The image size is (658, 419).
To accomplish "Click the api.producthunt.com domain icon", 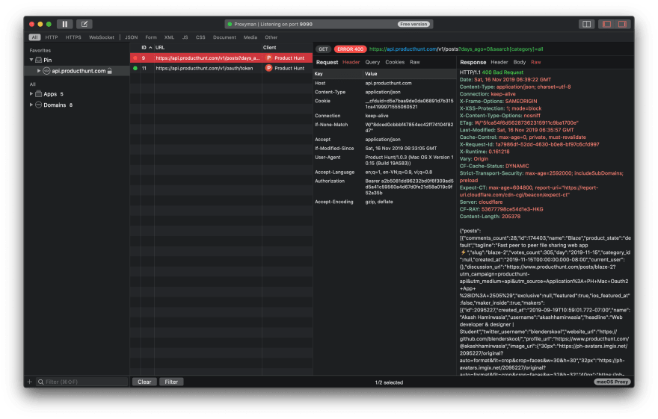I will 46,71.
